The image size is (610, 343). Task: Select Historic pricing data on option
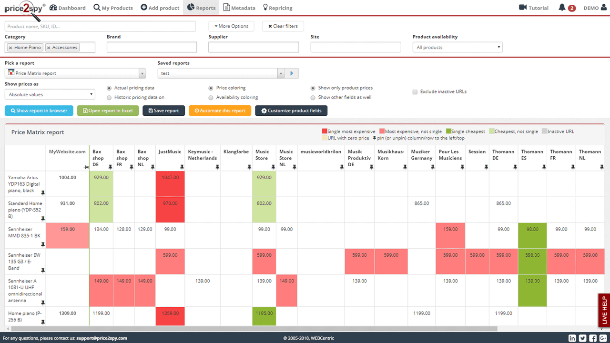110,97
